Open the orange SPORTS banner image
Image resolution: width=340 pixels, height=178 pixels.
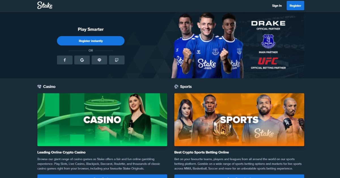(x=239, y=120)
